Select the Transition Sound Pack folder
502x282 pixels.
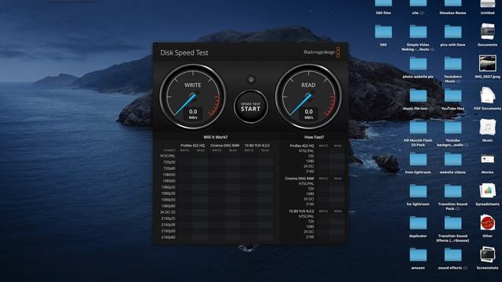click(453, 191)
